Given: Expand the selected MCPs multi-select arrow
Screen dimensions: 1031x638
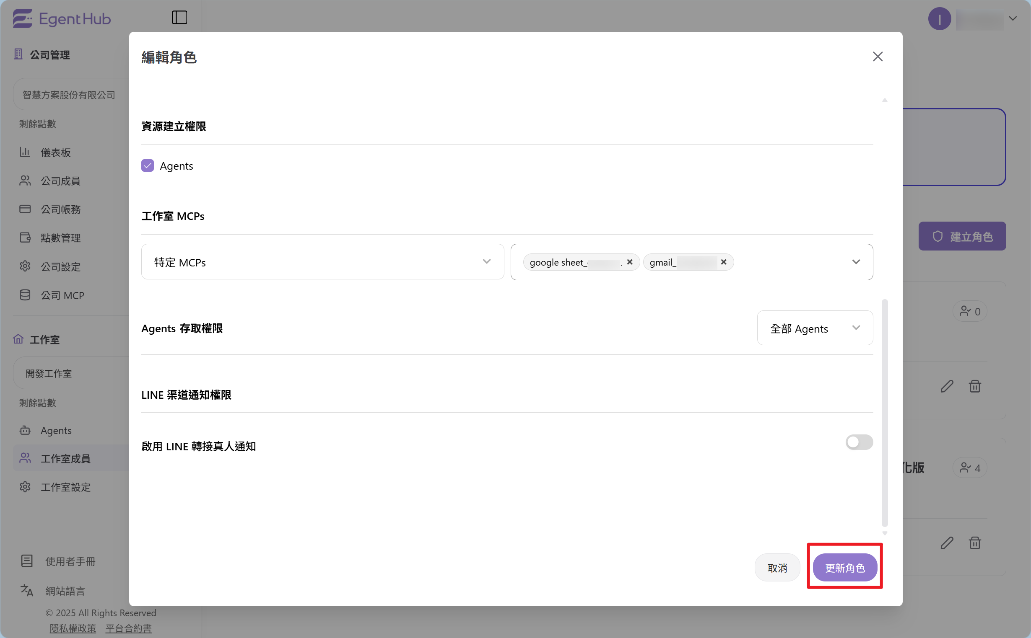Looking at the screenshot, I should point(856,262).
